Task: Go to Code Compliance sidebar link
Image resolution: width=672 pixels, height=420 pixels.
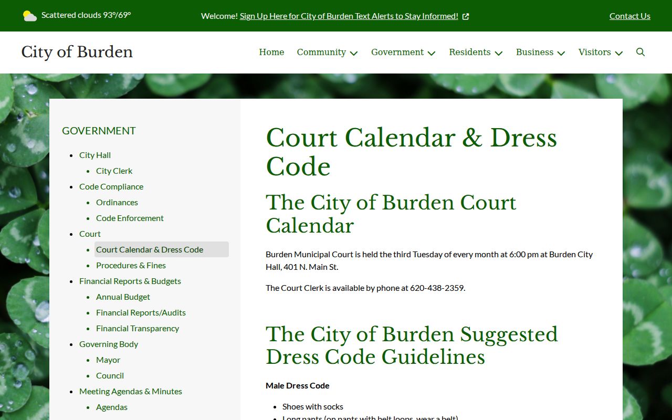Action: tap(111, 186)
